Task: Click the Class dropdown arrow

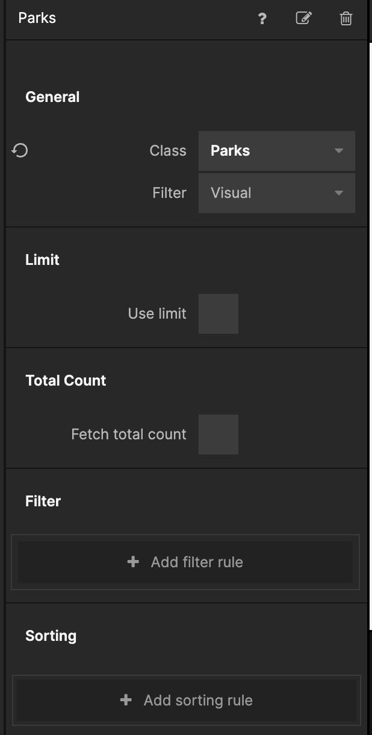Action: click(x=339, y=151)
